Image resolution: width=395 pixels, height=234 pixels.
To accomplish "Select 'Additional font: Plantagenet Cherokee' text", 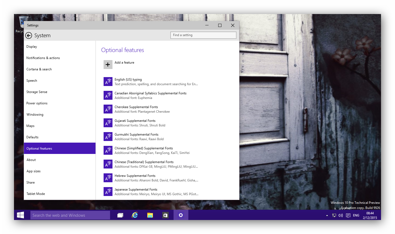I will click(x=142, y=112).
